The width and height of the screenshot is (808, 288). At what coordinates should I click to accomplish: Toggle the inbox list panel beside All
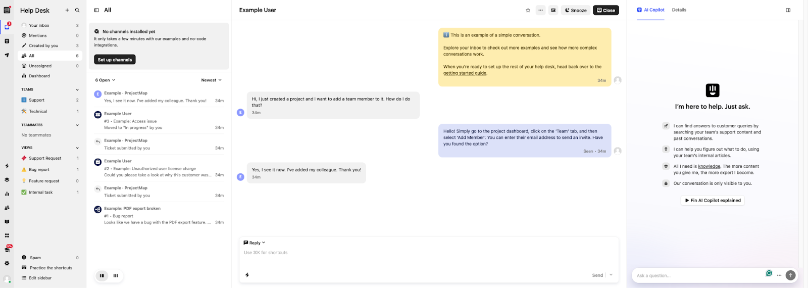pos(96,10)
